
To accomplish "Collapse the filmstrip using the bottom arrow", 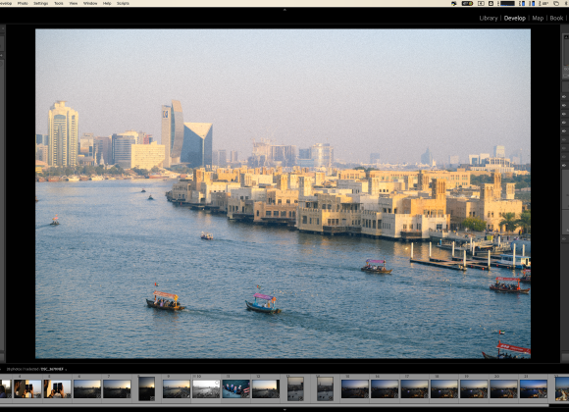I will (x=284, y=409).
